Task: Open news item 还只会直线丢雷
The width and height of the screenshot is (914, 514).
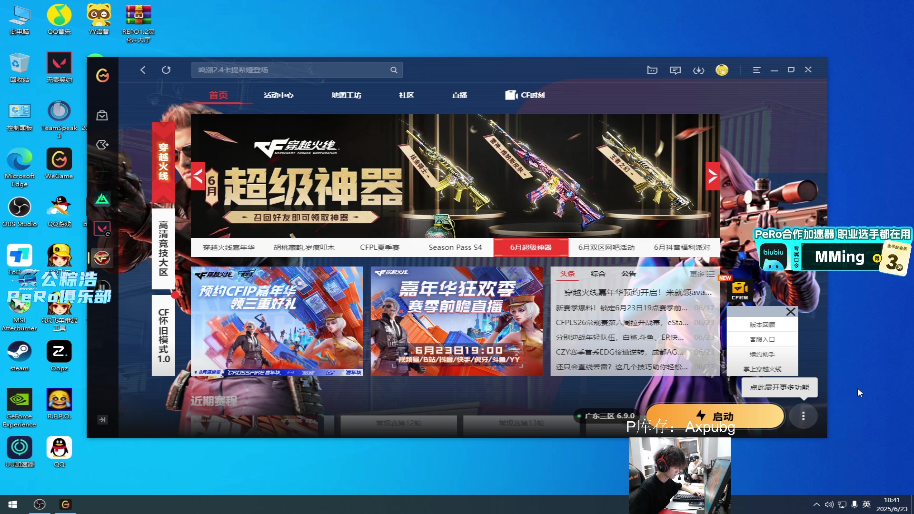Action: point(622,367)
